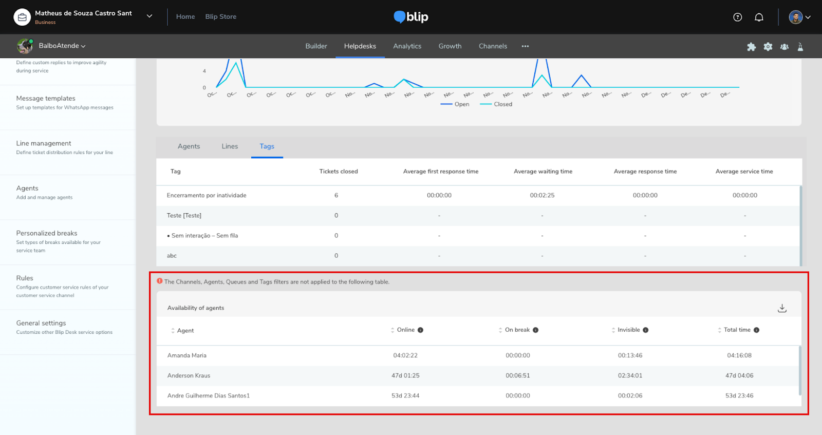The height and width of the screenshot is (435, 822).
Task: Click the info icon beside On break
Action: tap(535, 330)
